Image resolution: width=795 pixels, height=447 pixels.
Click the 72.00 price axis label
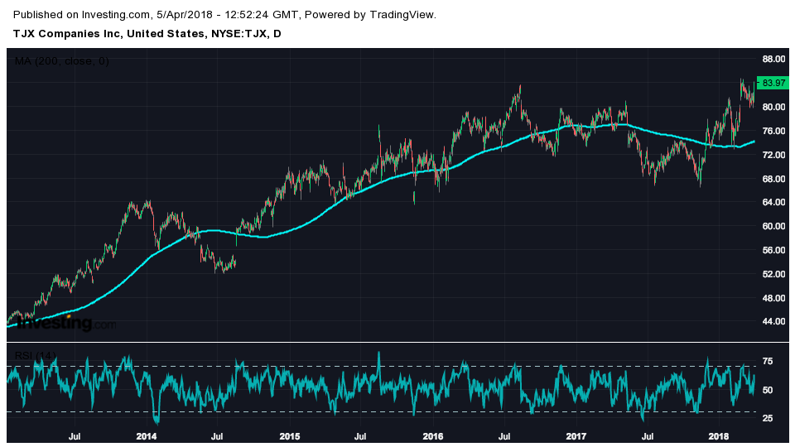pos(773,155)
